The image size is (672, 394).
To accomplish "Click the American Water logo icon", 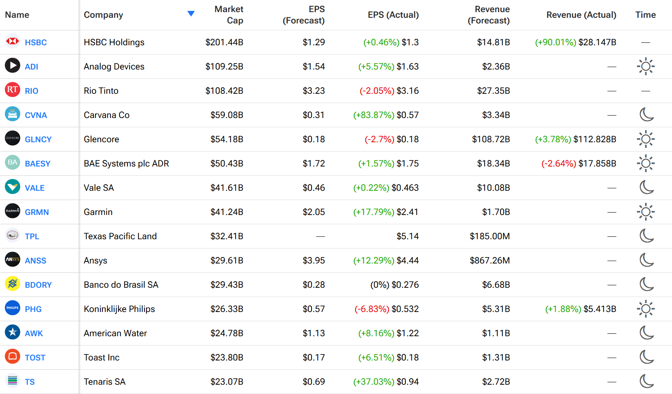I will pyautogui.click(x=13, y=332).
